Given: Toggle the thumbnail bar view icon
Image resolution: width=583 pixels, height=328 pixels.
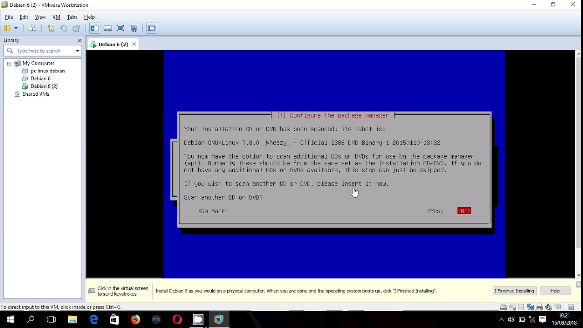Looking at the screenshot, I should 107,28.
